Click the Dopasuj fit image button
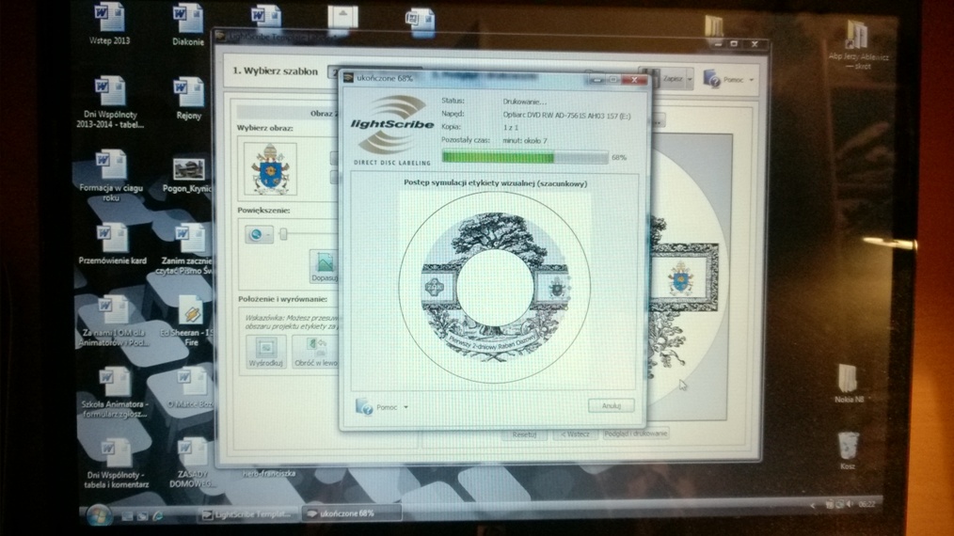Image resolution: width=954 pixels, height=536 pixels. (x=325, y=266)
